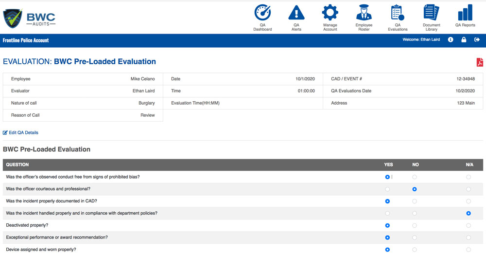Click address value 123 Main
The height and width of the screenshot is (255, 486).
pos(466,103)
